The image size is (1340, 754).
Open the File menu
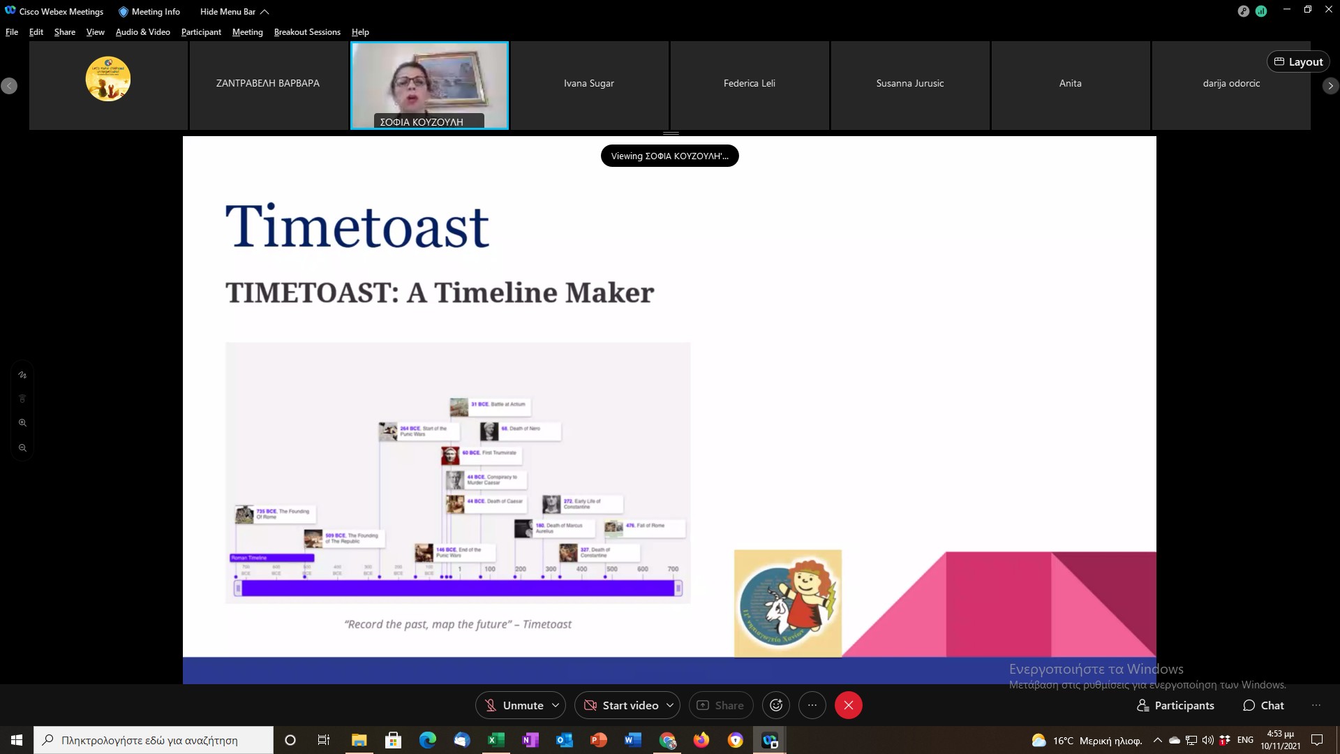pos(12,32)
